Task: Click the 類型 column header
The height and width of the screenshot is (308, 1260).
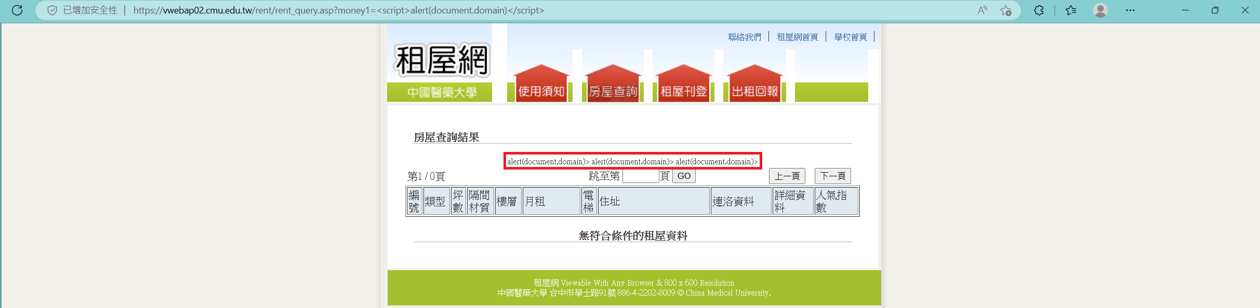Action: (436, 201)
